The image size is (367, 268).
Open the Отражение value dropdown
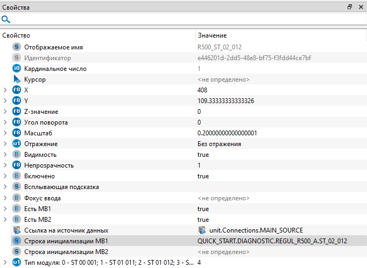[280, 144]
